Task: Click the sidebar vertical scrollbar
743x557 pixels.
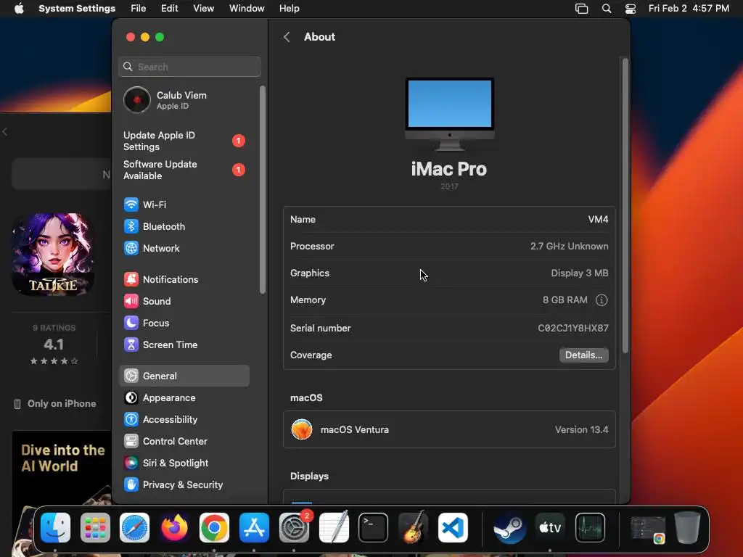Action: (263, 189)
